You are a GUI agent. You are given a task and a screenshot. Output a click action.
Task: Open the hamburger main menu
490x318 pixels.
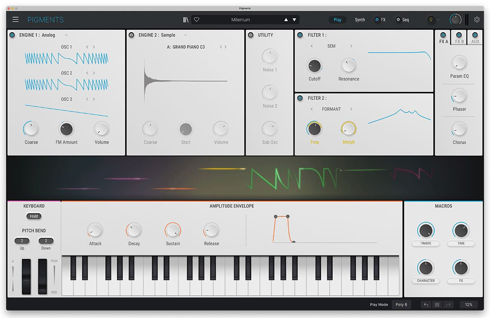pyautogui.click(x=15, y=19)
